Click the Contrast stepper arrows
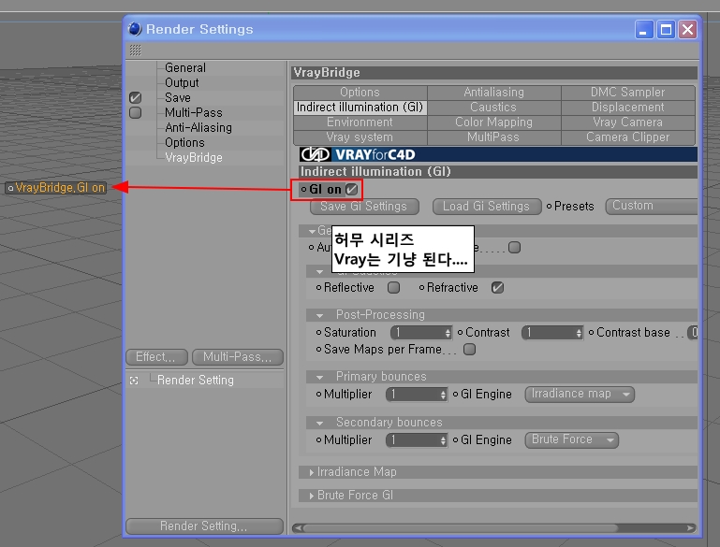Image resolution: width=720 pixels, height=547 pixels. point(579,333)
